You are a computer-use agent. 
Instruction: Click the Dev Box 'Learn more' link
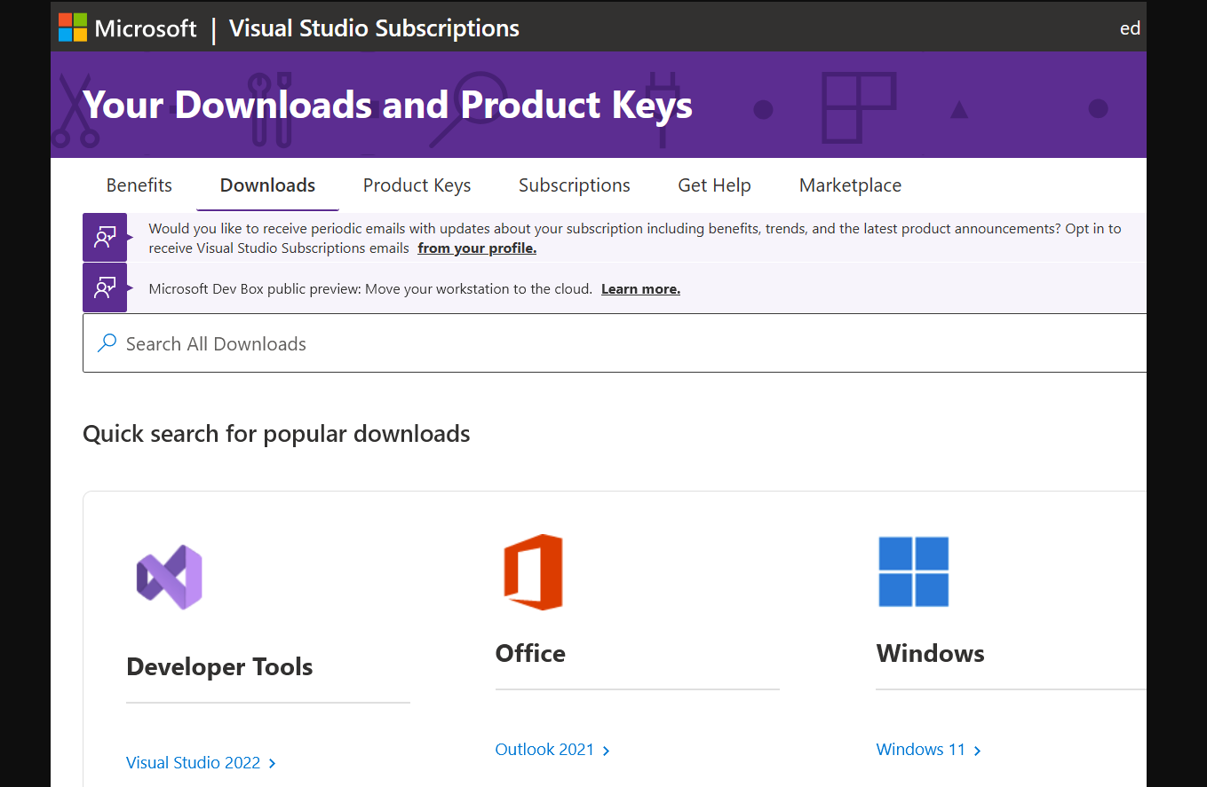point(640,289)
